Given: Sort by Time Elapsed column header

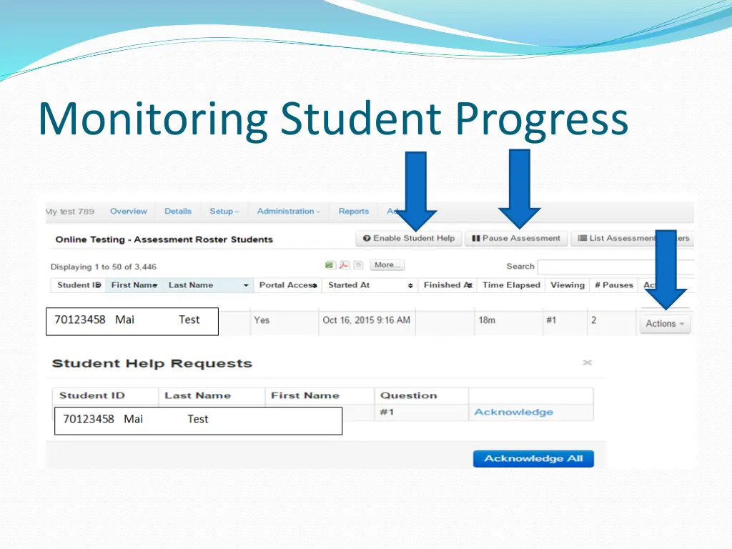Looking at the screenshot, I should tap(511, 285).
